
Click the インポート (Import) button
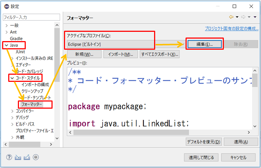[120, 54]
